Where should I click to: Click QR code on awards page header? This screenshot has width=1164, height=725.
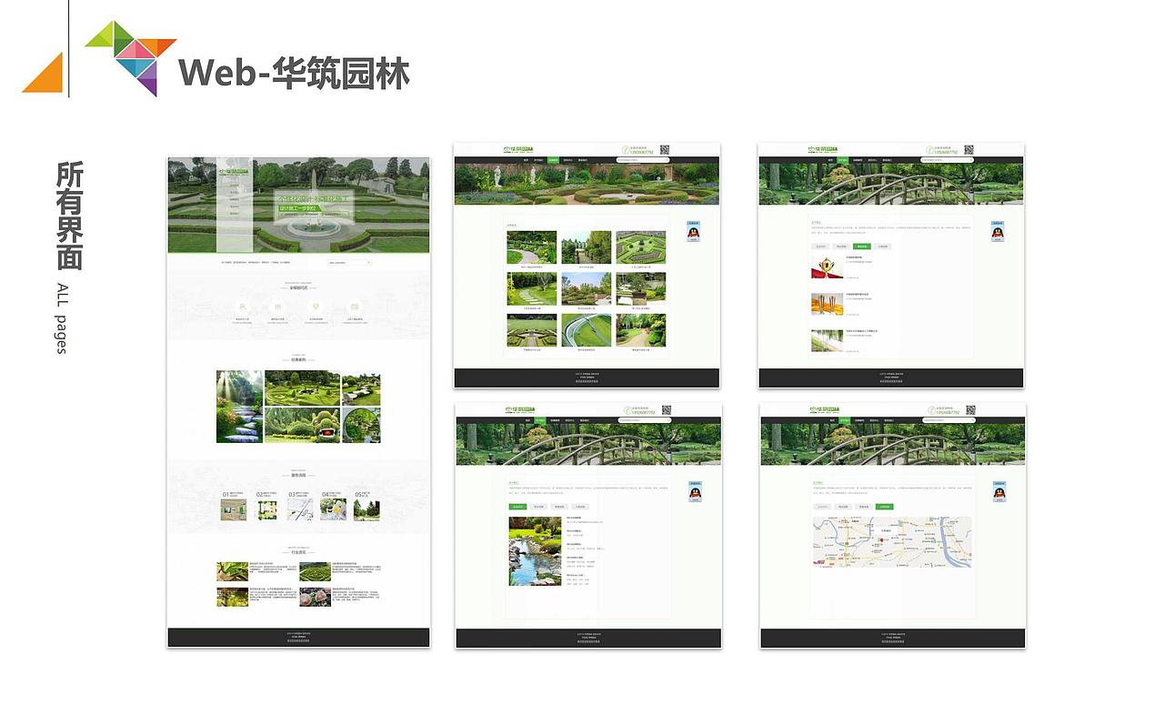pyautogui.click(x=969, y=150)
